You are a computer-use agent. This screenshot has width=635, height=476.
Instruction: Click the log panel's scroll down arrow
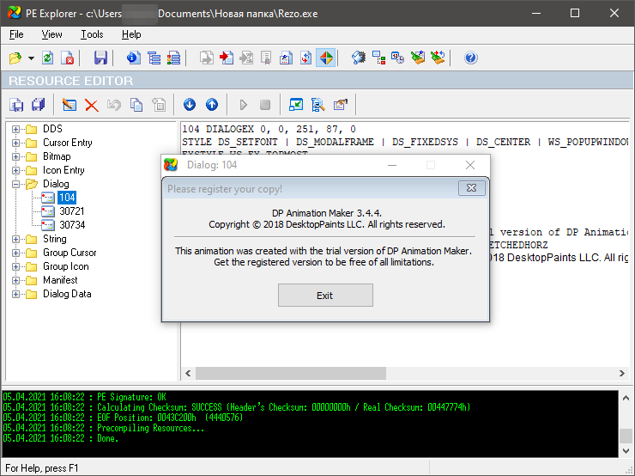click(626, 450)
